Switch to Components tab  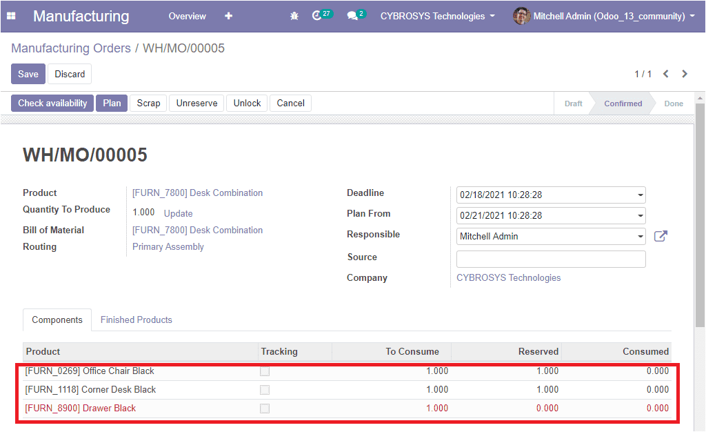pyautogui.click(x=57, y=320)
